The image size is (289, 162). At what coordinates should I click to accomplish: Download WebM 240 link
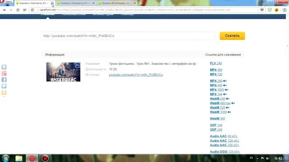pos(218,99)
